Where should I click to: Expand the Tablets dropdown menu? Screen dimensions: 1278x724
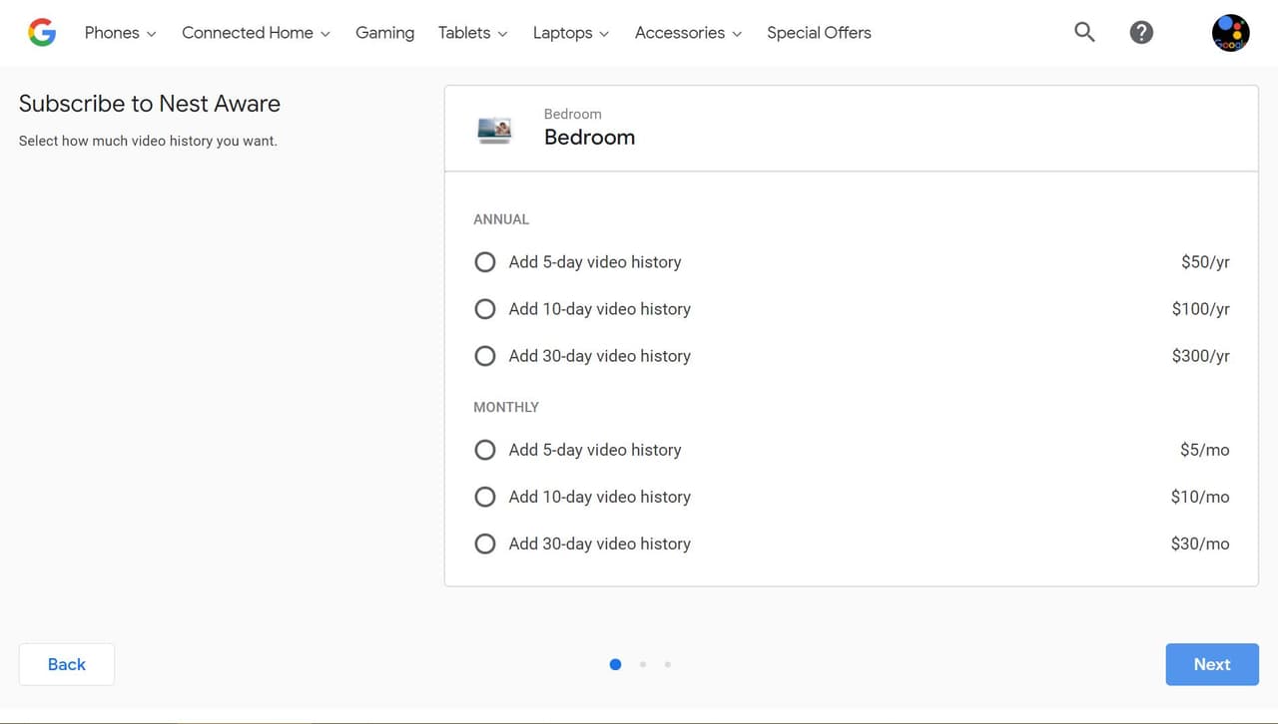[x=473, y=33]
